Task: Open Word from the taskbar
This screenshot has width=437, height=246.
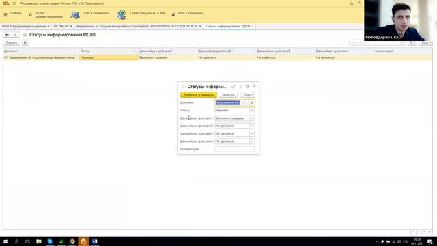Action: tap(94, 241)
